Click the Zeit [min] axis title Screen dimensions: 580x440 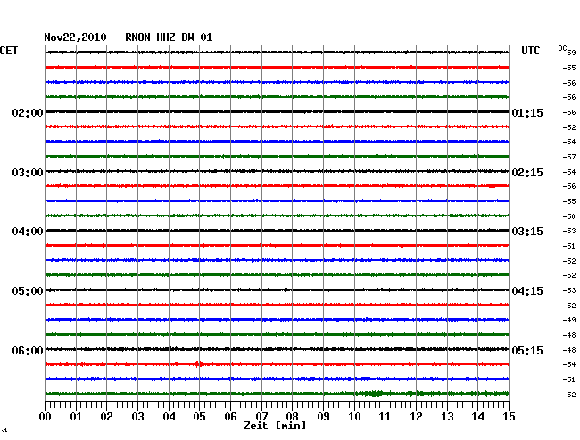point(275,426)
